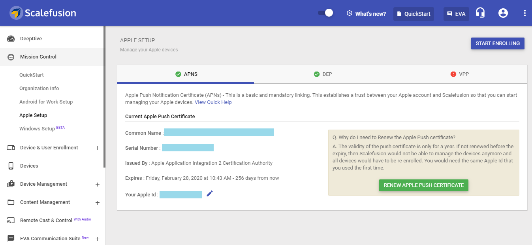Click Renew Apple Push Certificate button
The image size is (532, 245).
424,185
